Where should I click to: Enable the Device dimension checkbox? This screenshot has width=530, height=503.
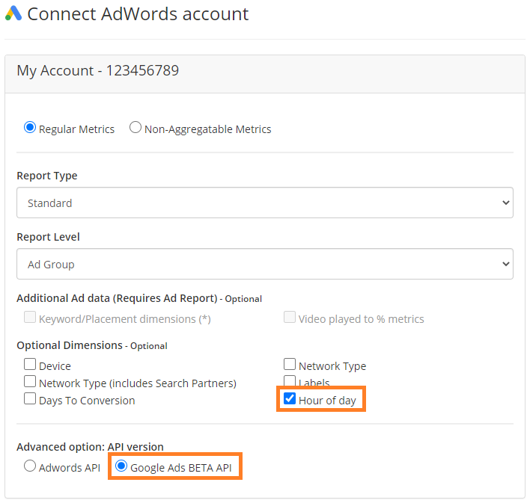(x=30, y=364)
